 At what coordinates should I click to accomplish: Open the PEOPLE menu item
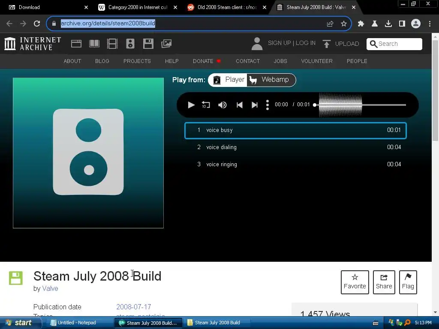[x=357, y=61]
